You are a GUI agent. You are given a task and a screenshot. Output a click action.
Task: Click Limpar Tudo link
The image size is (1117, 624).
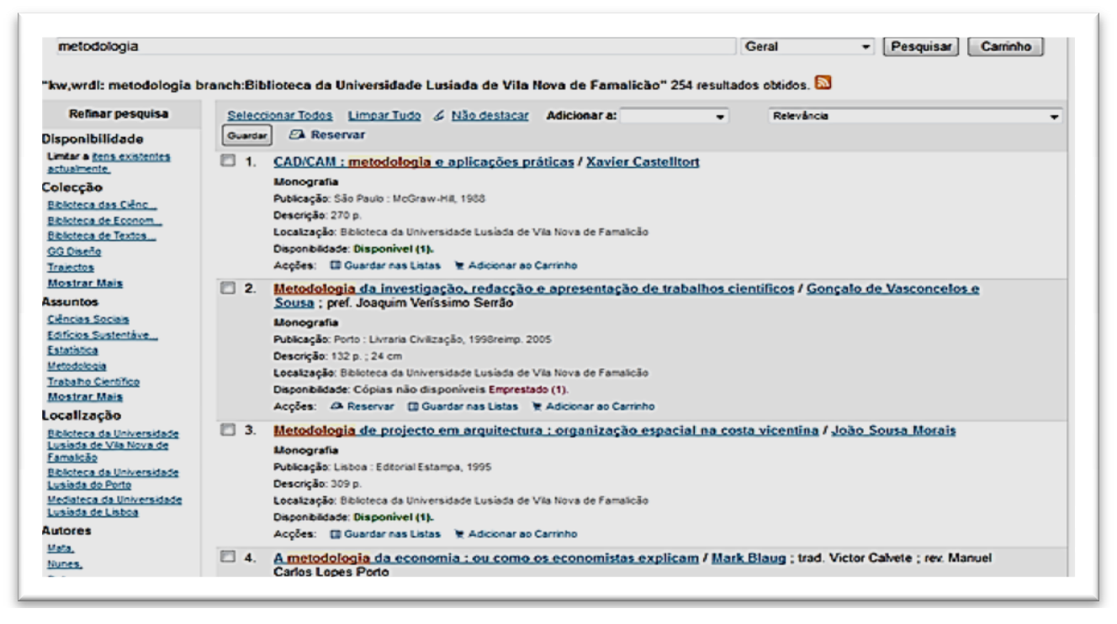click(384, 116)
